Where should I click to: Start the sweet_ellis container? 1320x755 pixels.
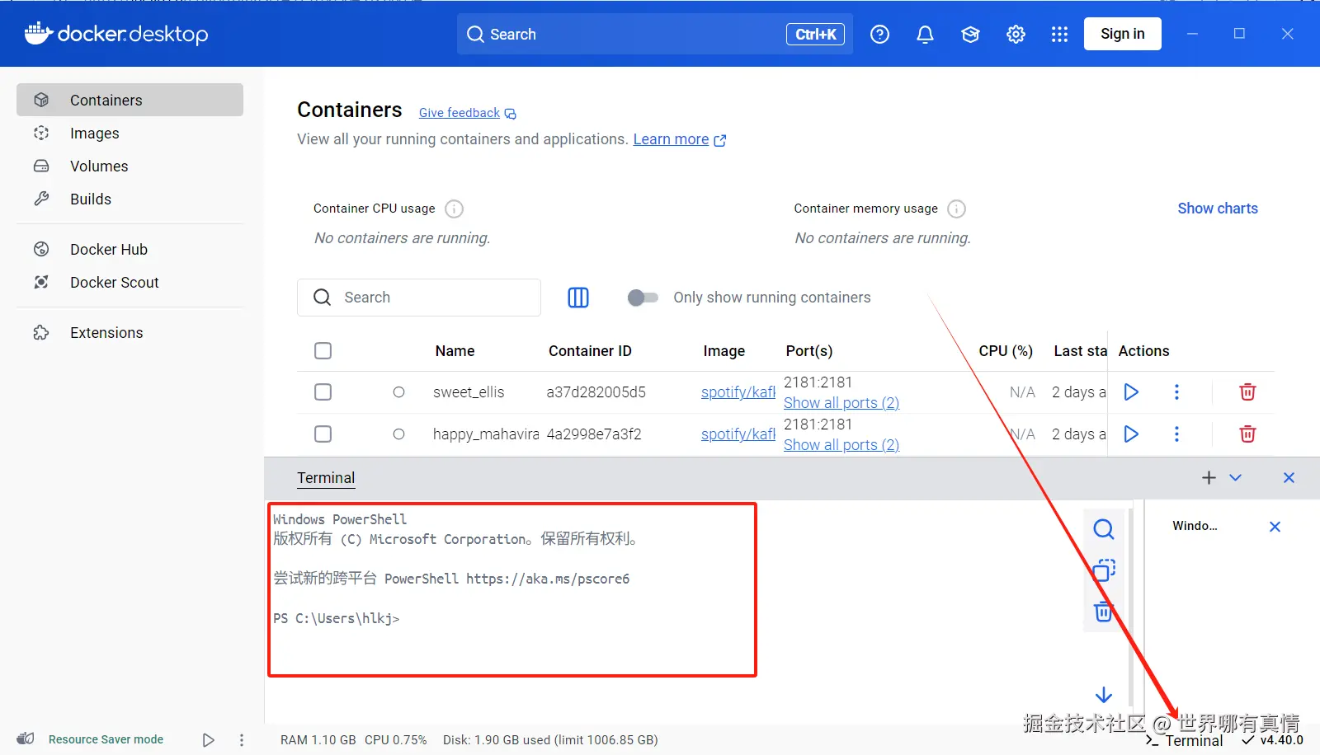coord(1131,392)
